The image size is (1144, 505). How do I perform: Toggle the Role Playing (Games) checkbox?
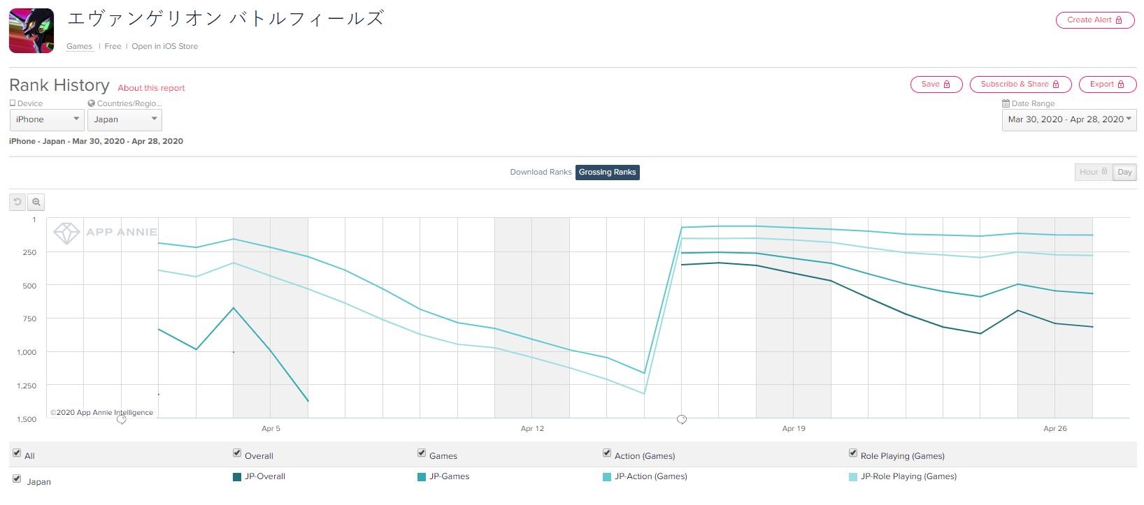[x=853, y=453]
